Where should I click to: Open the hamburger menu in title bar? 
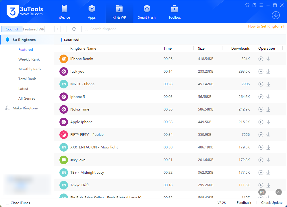pos(261,5)
